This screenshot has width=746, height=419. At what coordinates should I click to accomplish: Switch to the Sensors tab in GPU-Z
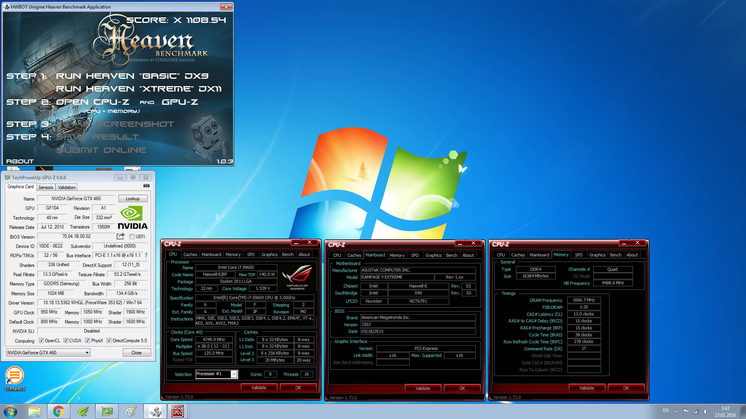(45, 187)
